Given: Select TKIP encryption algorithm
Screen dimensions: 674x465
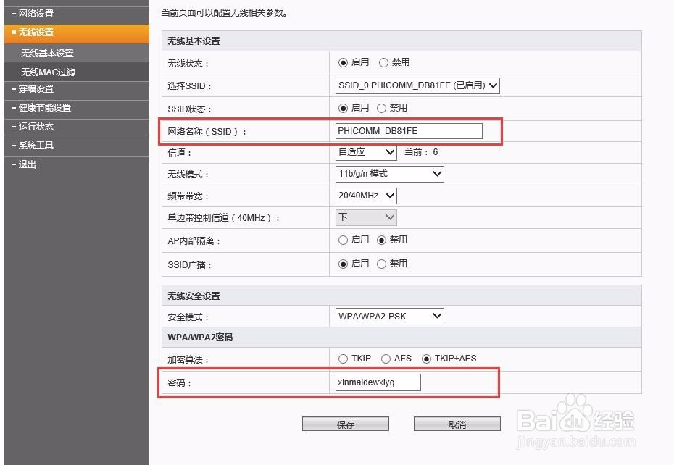Looking at the screenshot, I should pyautogui.click(x=343, y=358).
